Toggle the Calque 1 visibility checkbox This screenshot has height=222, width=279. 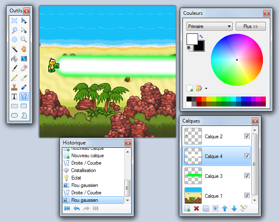click(x=247, y=196)
